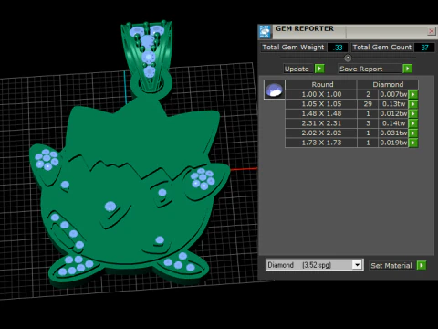This screenshot has height=329, width=438.
Task: Open the Diamond (3.52 spg) material dropdown
Action: pyautogui.click(x=358, y=265)
